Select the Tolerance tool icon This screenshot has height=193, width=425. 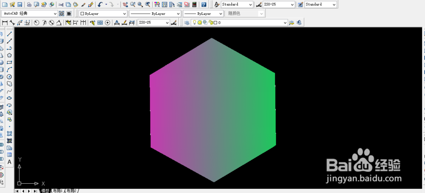coord(100,22)
